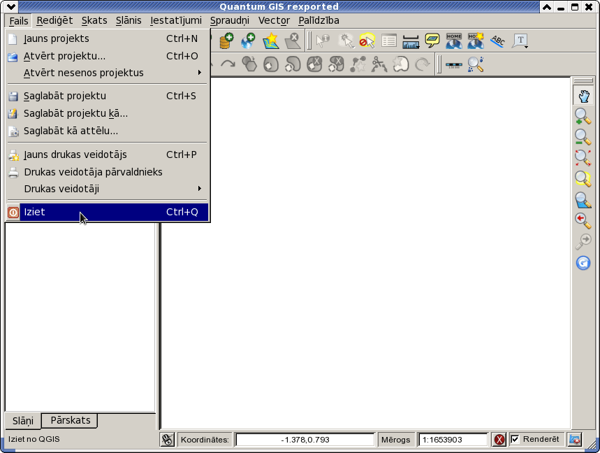Click the Zoom next gray arrow icon
The width and height of the screenshot is (600, 453).
(x=583, y=241)
